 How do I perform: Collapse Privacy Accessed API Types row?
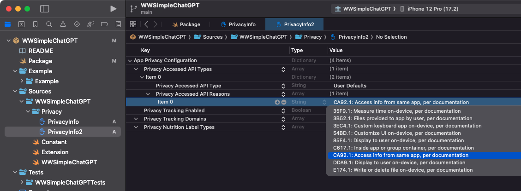click(x=136, y=69)
